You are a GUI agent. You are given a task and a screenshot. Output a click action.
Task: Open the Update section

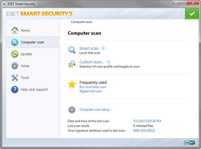[x=33, y=54]
